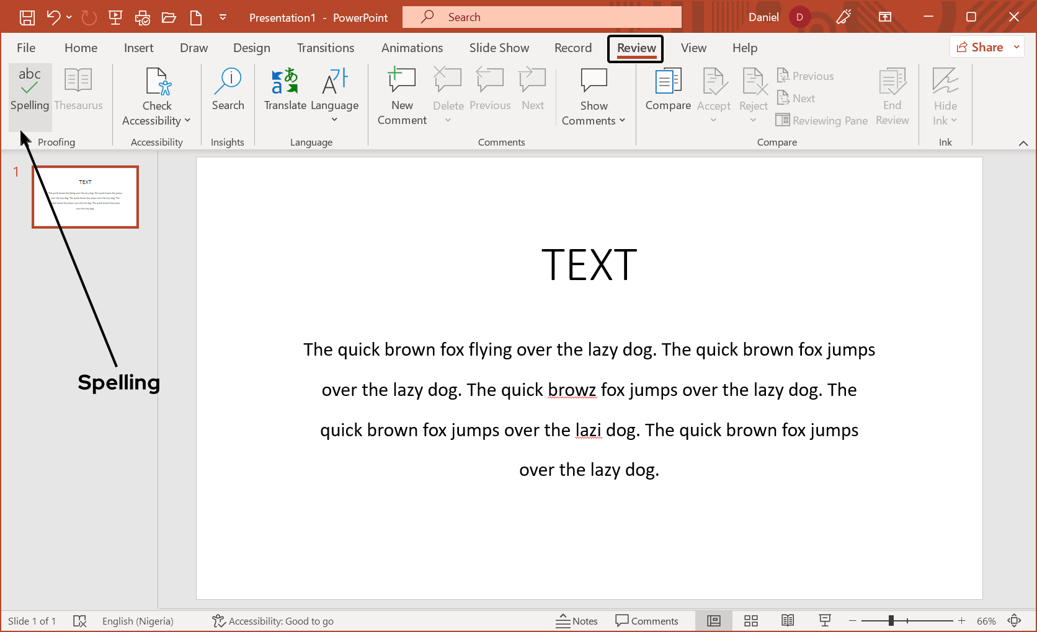Open the Reviewing Pane
This screenshot has height=632, width=1037.
[821, 120]
